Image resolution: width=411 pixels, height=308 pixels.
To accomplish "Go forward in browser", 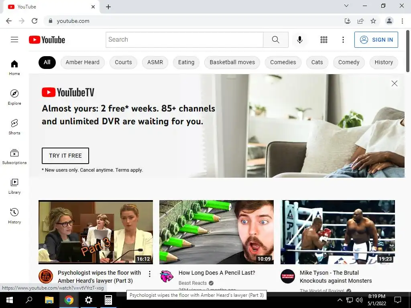I will tap(22, 21).
